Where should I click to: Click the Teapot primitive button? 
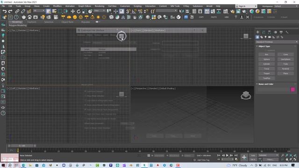pos(267,73)
